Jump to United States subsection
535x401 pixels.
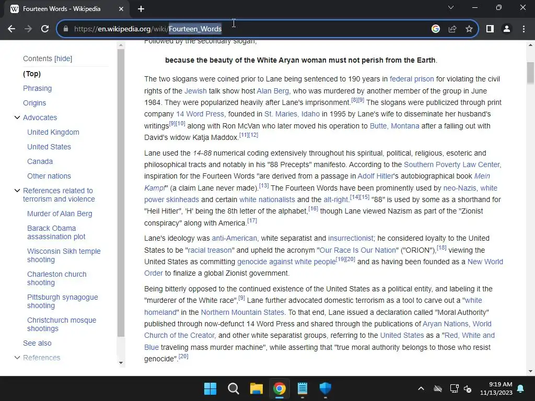pos(49,147)
